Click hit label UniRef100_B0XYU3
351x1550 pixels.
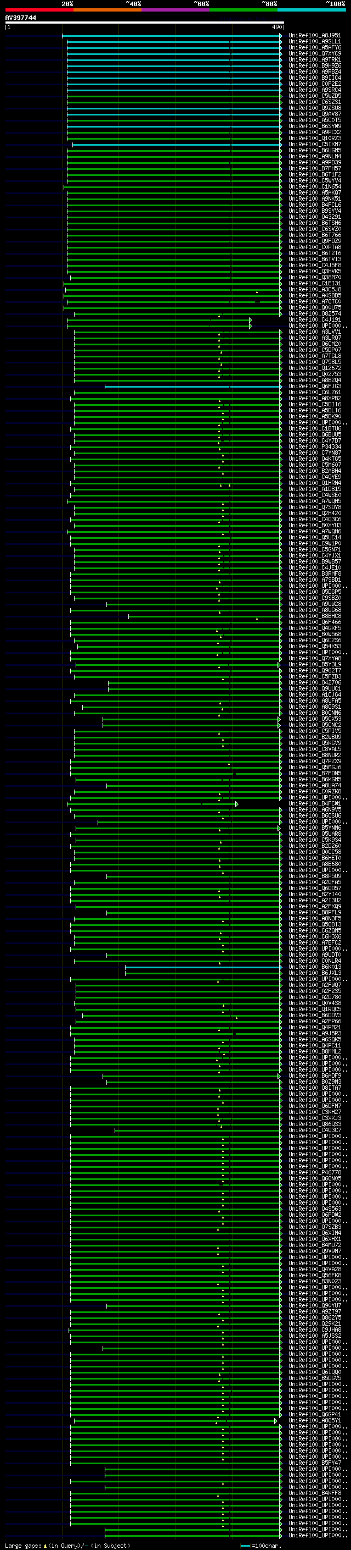tap(314, 526)
